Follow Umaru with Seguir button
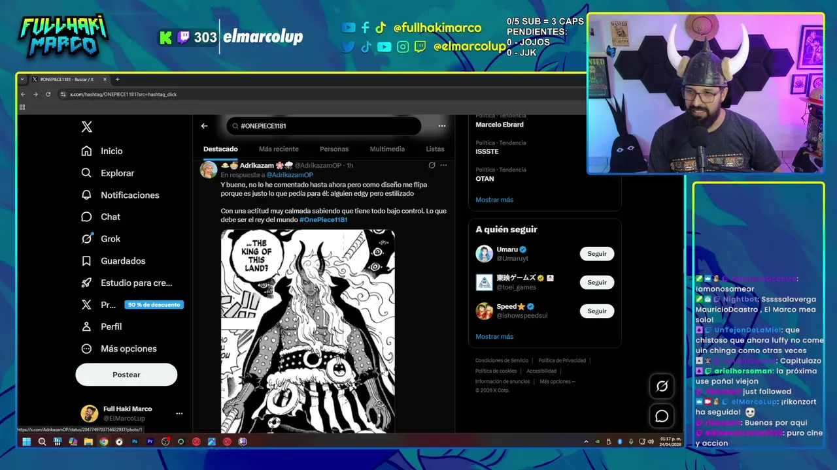837x470 pixels. (597, 254)
